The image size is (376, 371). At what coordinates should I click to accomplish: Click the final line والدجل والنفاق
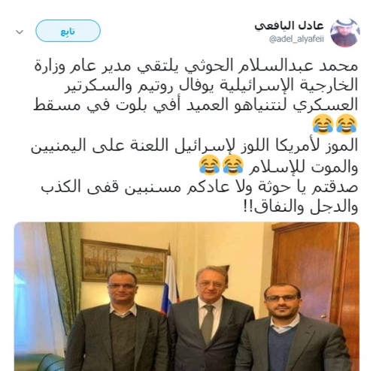point(299,207)
